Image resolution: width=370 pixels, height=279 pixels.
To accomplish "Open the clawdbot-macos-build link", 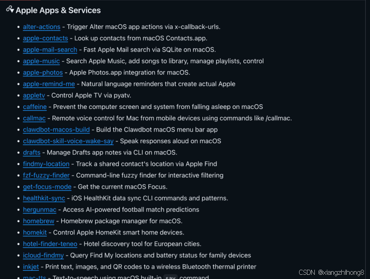I will coord(56,130).
